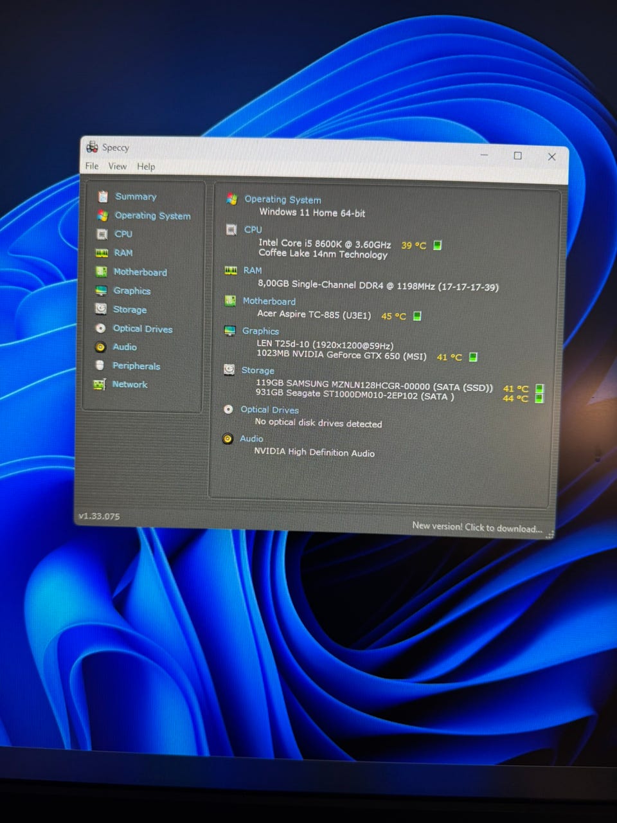Open the File menu
This screenshot has height=823, width=617.
tap(92, 166)
